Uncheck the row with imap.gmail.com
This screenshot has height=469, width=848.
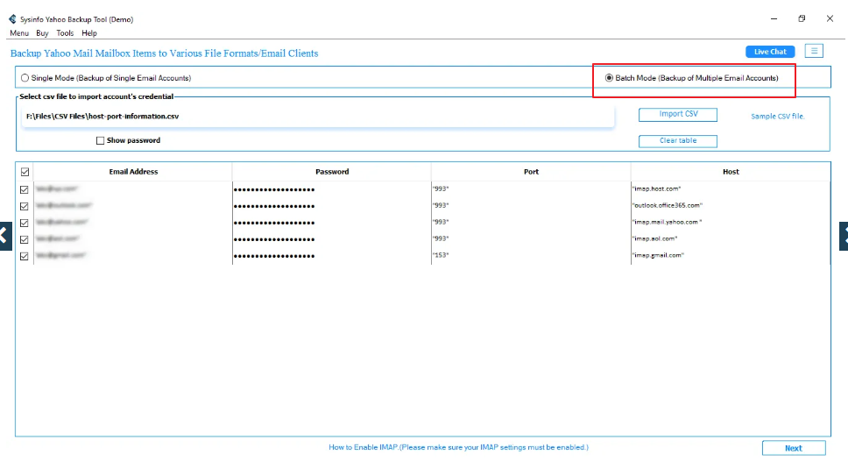coord(25,256)
